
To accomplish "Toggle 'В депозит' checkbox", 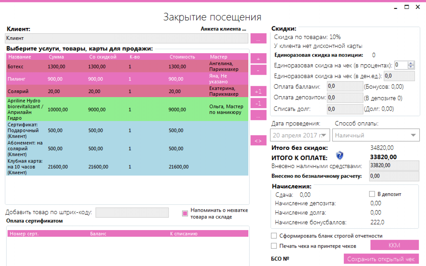I will [x=372, y=194].
